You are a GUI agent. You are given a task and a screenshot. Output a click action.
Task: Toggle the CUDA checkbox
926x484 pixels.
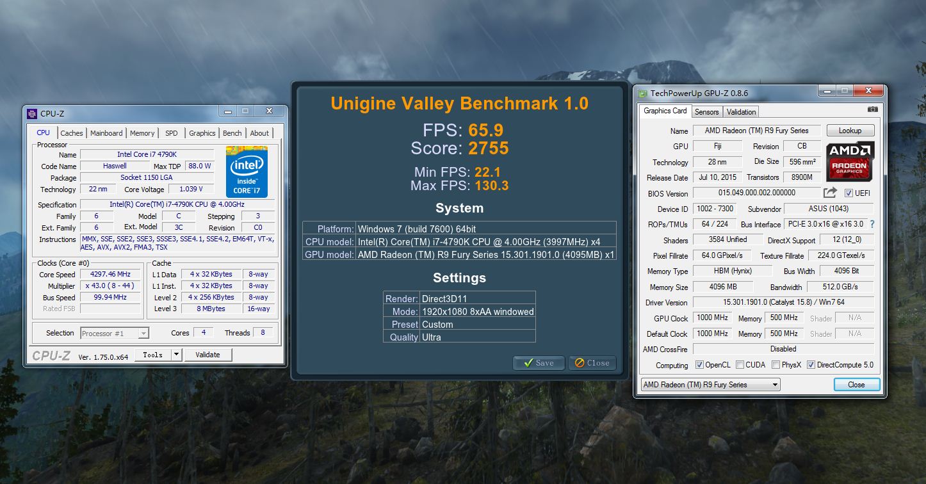[740, 365]
